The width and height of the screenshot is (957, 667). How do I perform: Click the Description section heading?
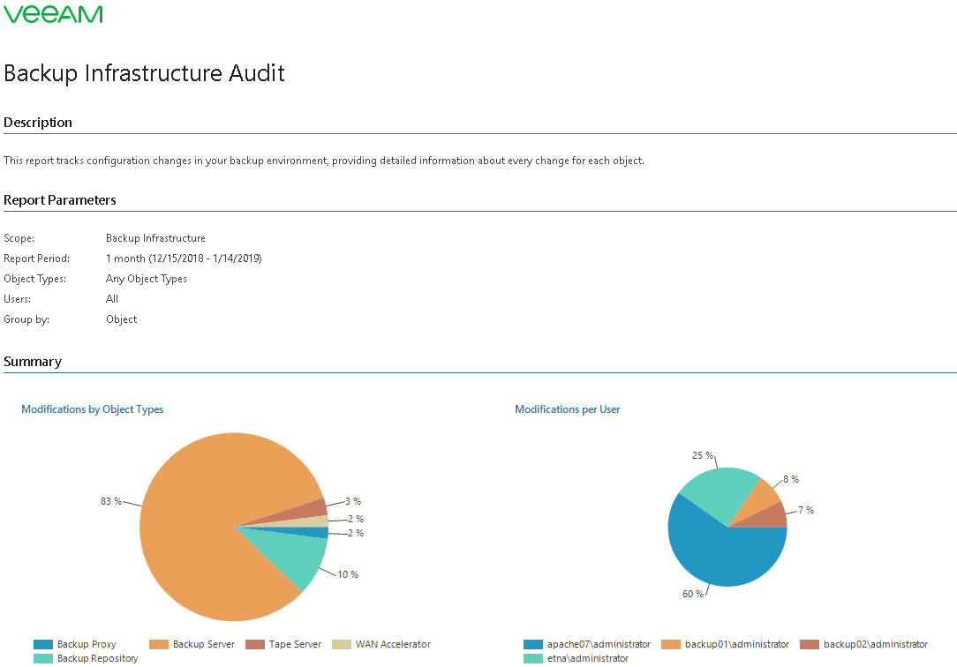click(38, 123)
